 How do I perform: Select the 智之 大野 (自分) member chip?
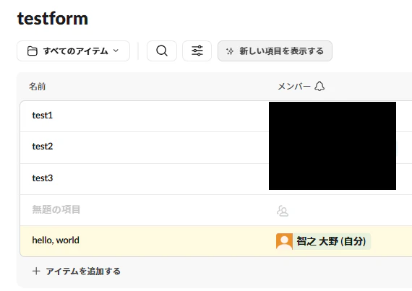tap(323, 241)
